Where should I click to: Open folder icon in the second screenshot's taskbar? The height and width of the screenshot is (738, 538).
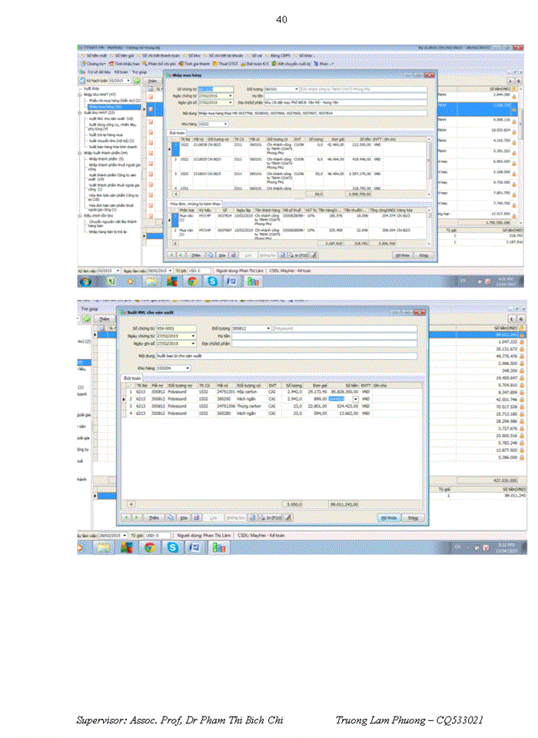pos(104,547)
